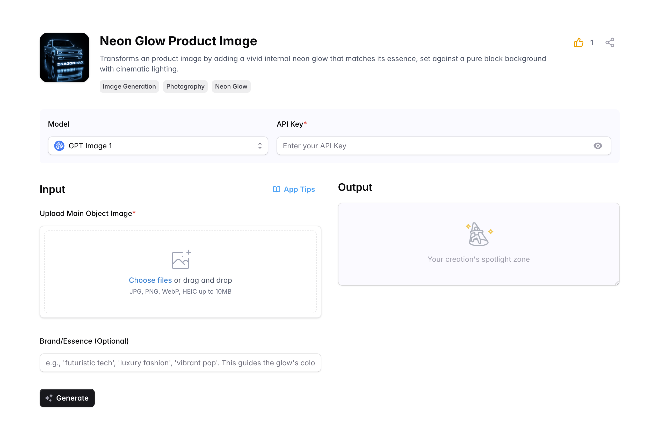Click the Choose files link
Image resolution: width=666 pixels, height=435 pixels.
click(x=150, y=280)
